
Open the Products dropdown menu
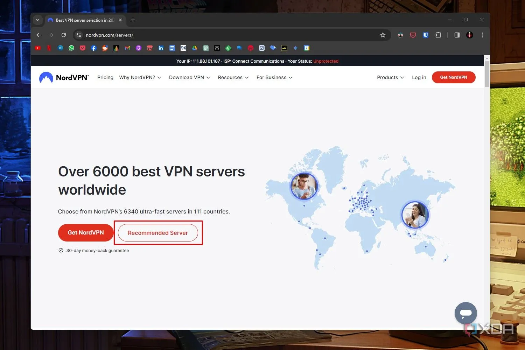click(390, 77)
